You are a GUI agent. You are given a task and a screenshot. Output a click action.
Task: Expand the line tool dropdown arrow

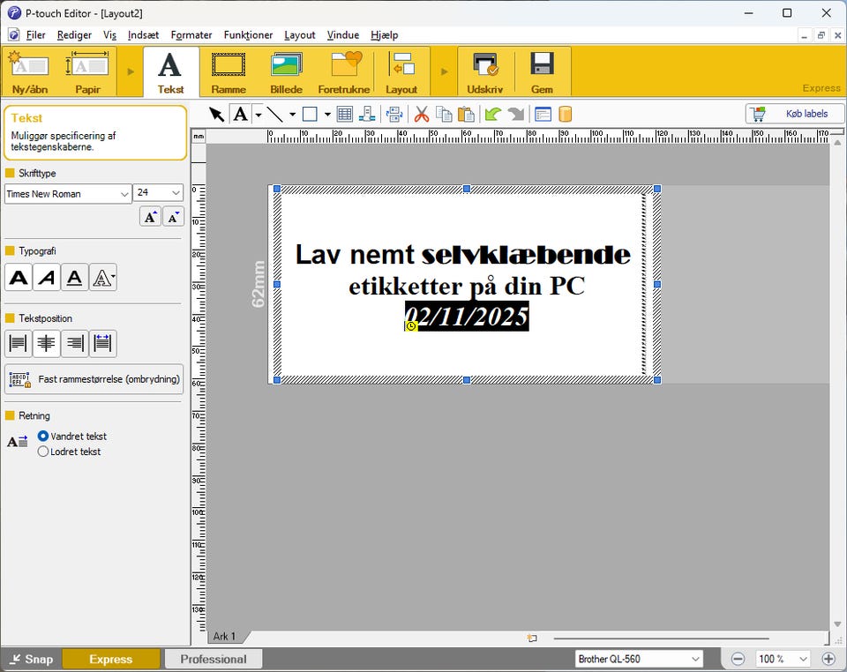[x=292, y=115]
